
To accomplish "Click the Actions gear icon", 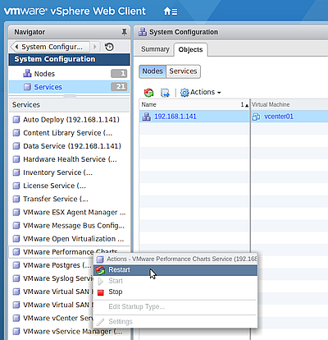I will tap(184, 93).
